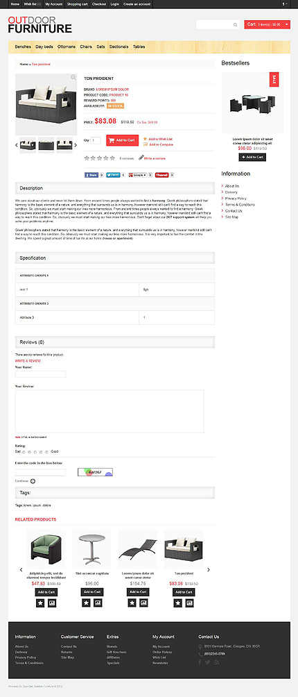
Task: Select the middle rating radio button
Action: click(35, 452)
